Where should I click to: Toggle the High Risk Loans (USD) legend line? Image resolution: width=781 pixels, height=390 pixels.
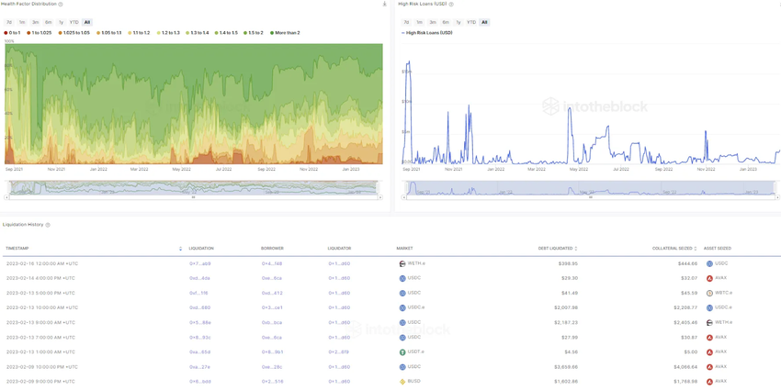(427, 33)
